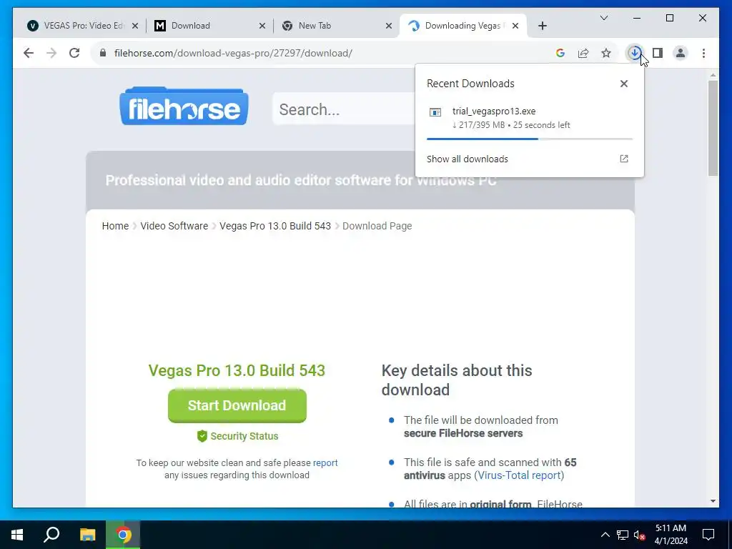Click the scrollbar down arrow

pyautogui.click(x=713, y=501)
